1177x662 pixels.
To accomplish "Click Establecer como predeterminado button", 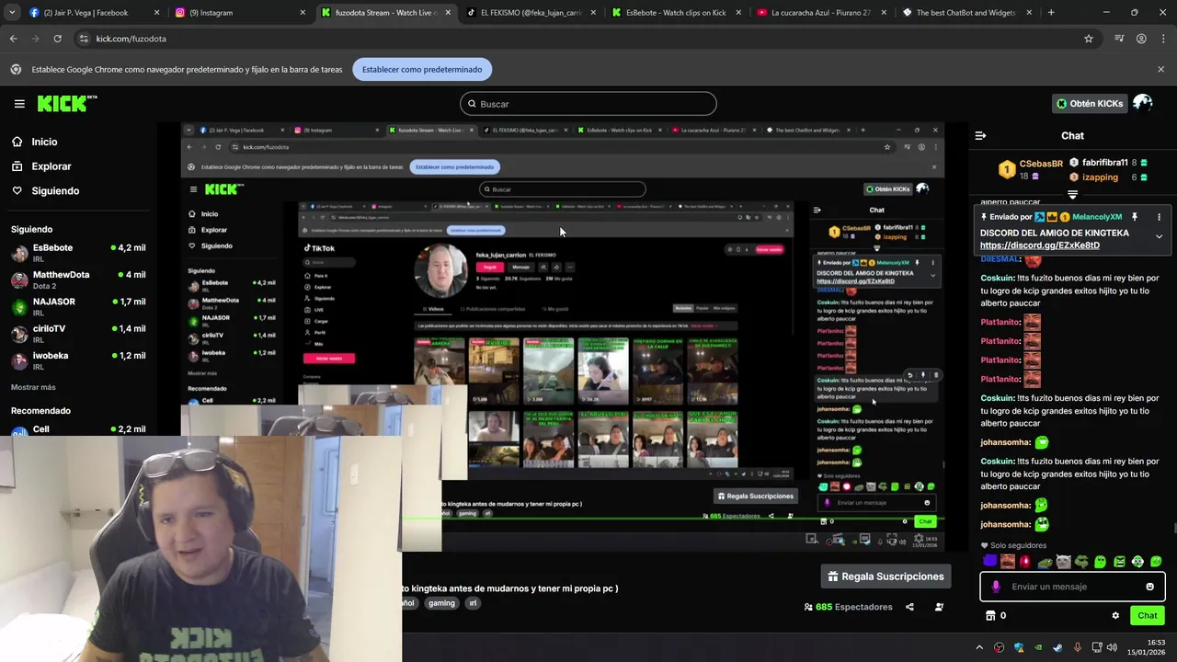I will (x=422, y=69).
